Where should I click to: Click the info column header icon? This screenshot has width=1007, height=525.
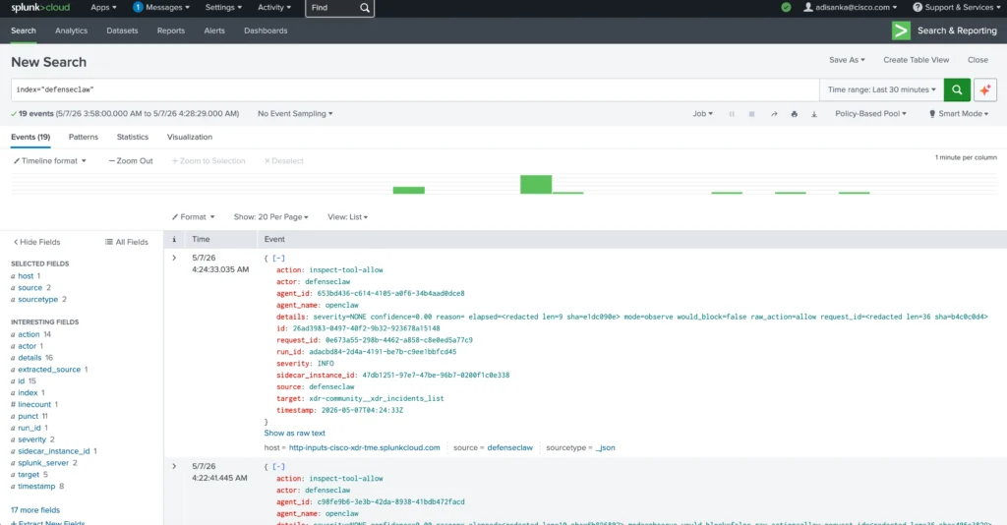point(174,239)
